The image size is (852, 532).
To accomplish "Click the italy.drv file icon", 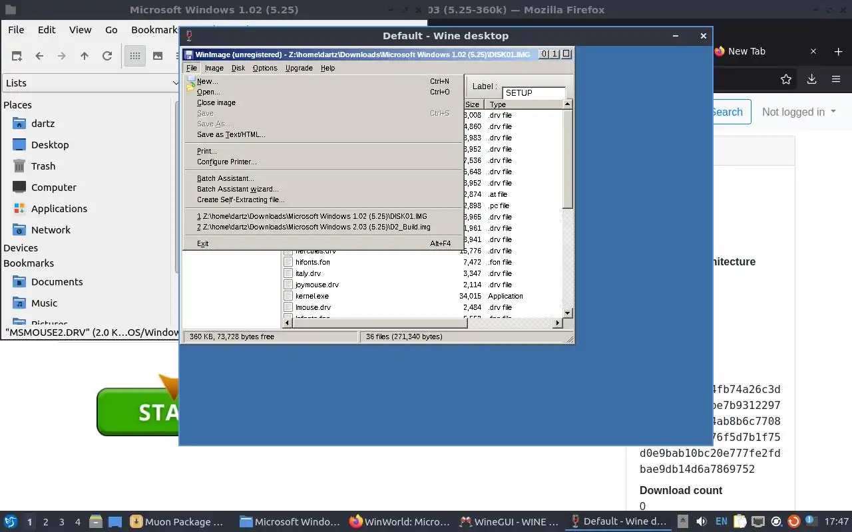I will [288, 273].
